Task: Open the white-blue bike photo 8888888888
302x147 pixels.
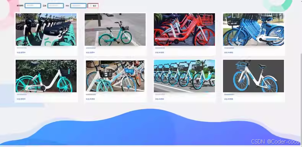Action: (253, 76)
